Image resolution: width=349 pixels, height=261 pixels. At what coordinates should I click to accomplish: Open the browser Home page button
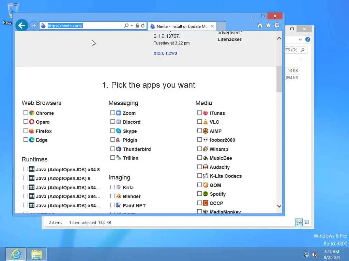click(260, 25)
